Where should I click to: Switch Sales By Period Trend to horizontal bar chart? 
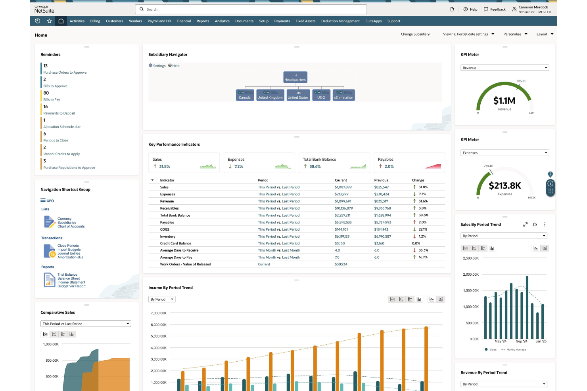[483, 248]
